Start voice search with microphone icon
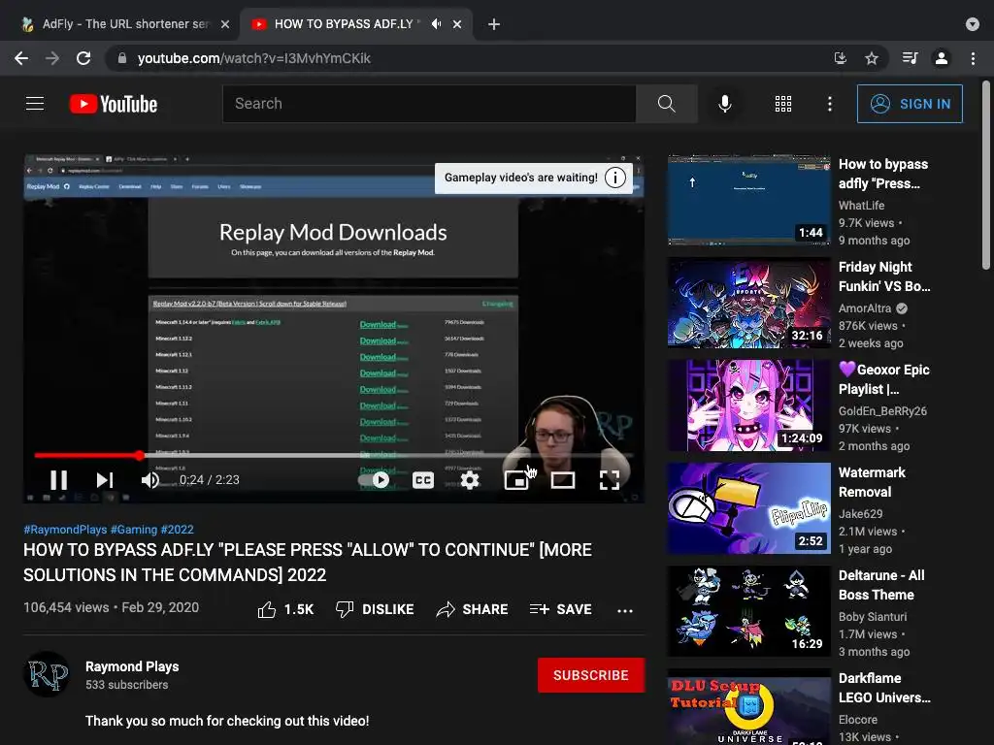Viewport: 994px width, 745px height. (724, 103)
